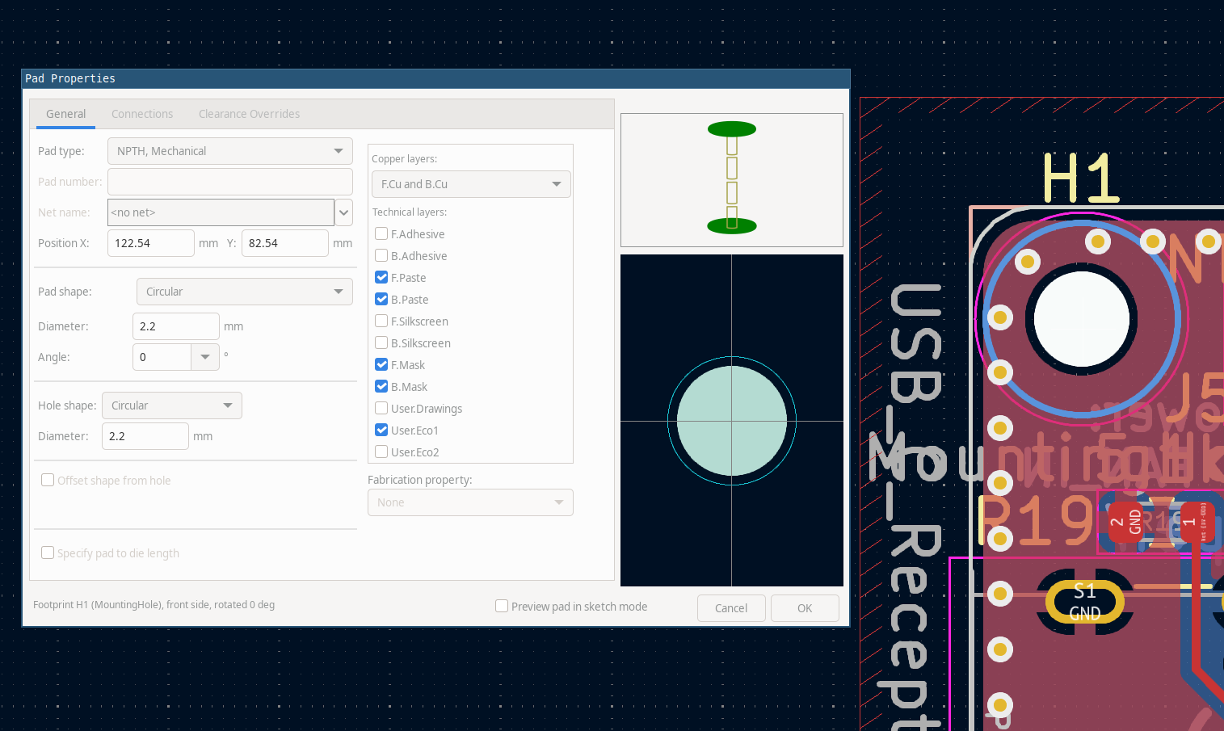The image size is (1224, 731).
Task: Cancel the Pad Properties dialog
Action: coord(731,607)
